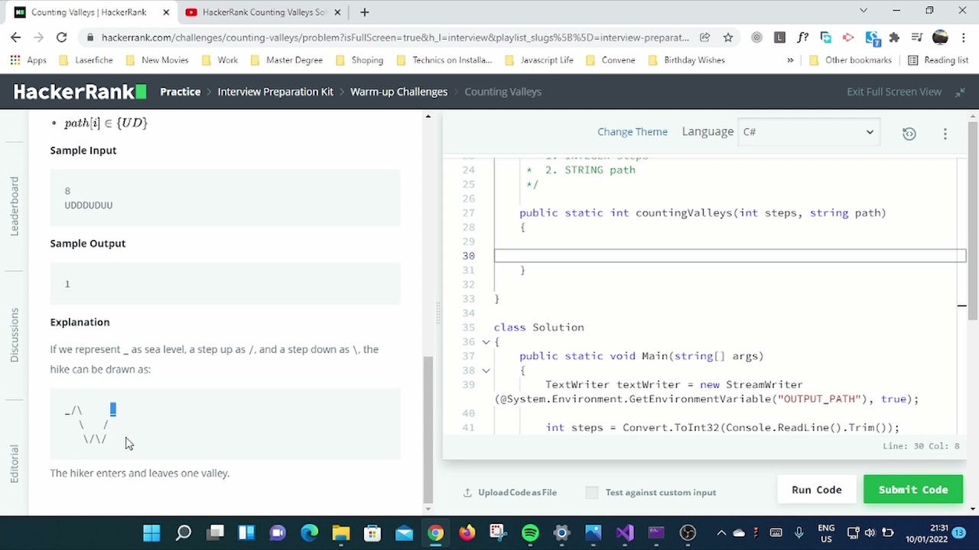979x550 pixels.
Task: Go to Interview Preparation Kit breadcrumb
Action: point(275,92)
